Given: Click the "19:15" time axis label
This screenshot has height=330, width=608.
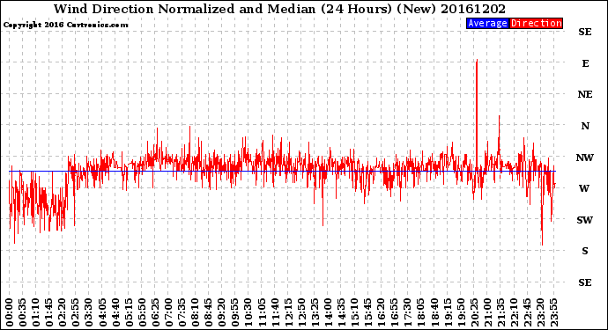Looking at the screenshot, I should (x=448, y=312).
